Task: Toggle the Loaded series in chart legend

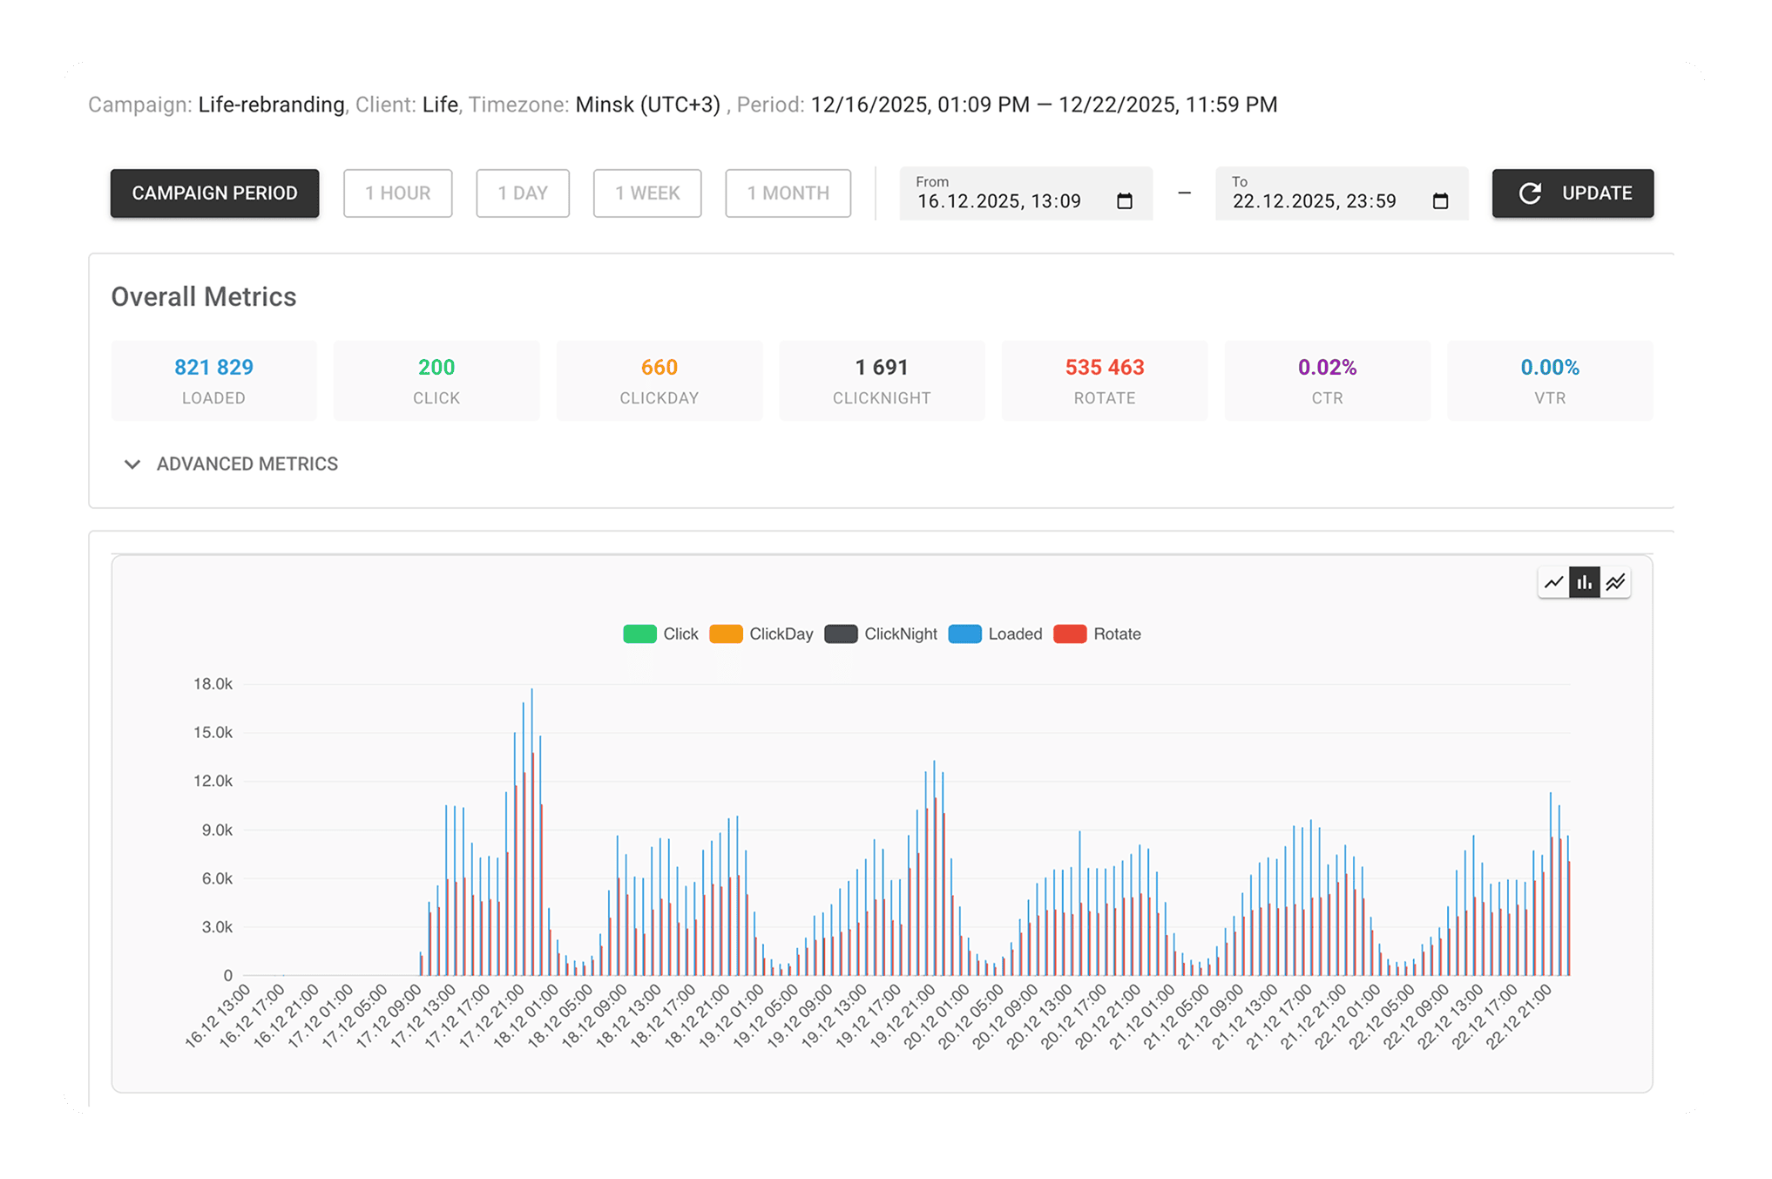Action: 965,634
